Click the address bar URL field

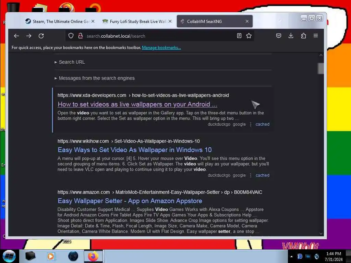[x=159, y=36]
